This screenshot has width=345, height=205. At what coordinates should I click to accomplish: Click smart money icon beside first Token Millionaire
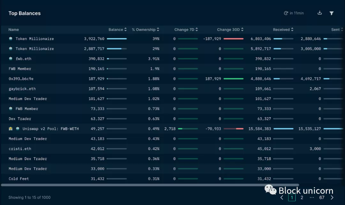11,38
